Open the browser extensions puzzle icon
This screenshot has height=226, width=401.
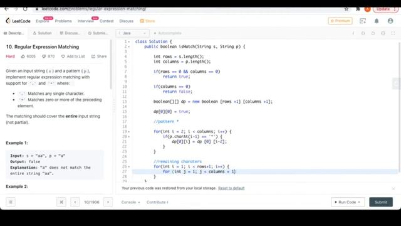(x=358, y=9)
